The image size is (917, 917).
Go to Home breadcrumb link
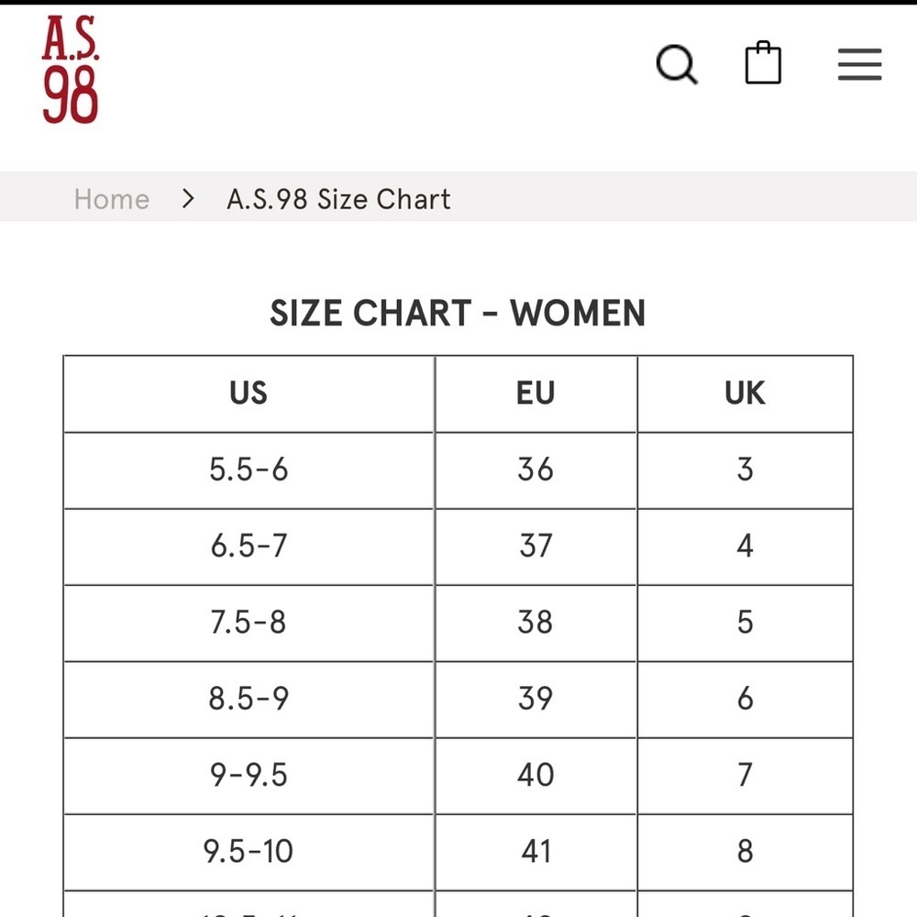112,199
